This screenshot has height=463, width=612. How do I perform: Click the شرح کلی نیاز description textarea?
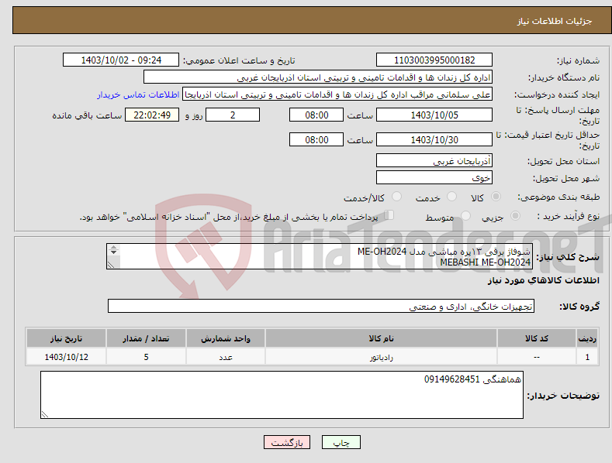pos(320,256)
